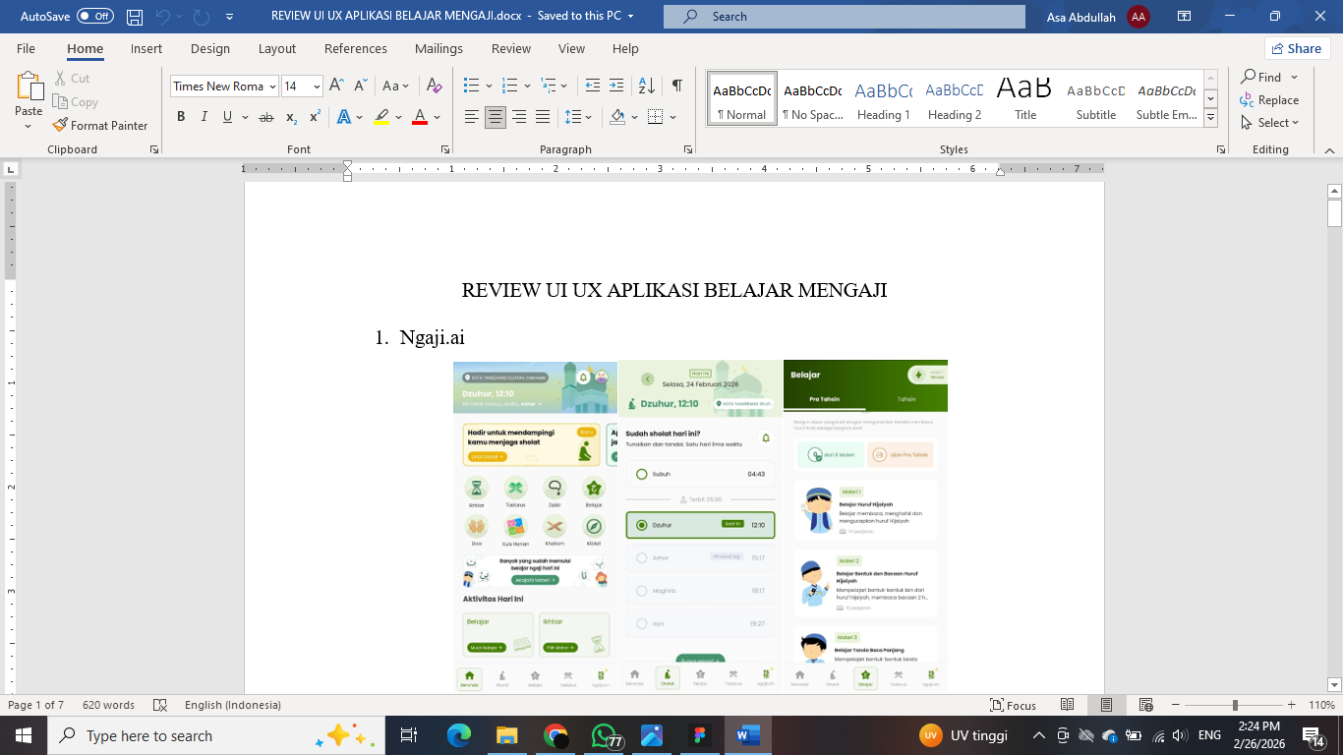Viewport: 1343px width, 755px height.
Task: Open the Layout tab
Action: (277, 48)
